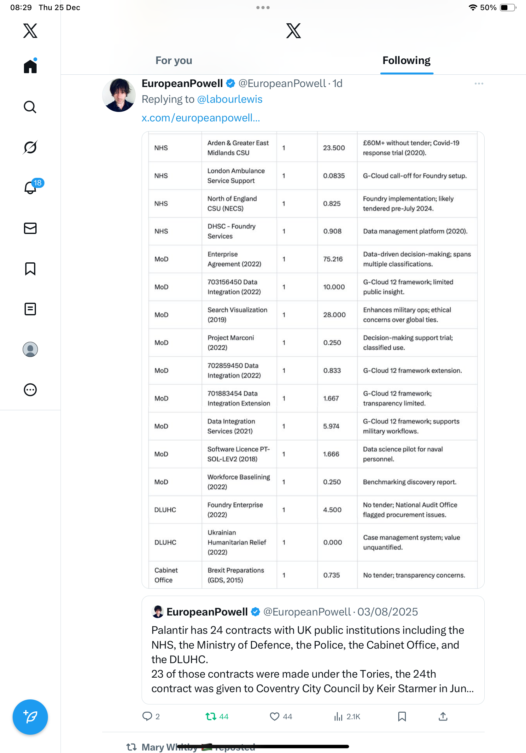Like EuropeanPowell's post

[x=280, y=717]
